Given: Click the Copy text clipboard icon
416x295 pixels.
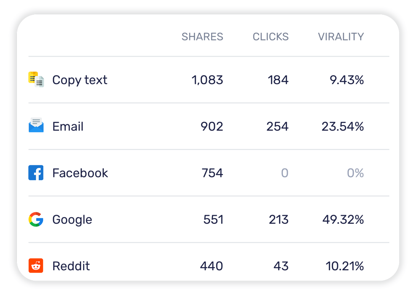Looking at the screenshot, I should tap(36, 80).
